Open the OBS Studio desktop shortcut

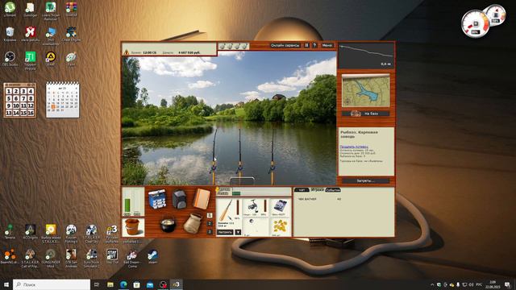click(10, 59)
